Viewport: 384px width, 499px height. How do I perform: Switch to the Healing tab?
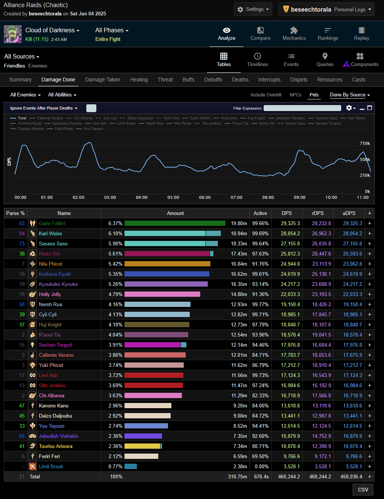[x=139, y=80]
